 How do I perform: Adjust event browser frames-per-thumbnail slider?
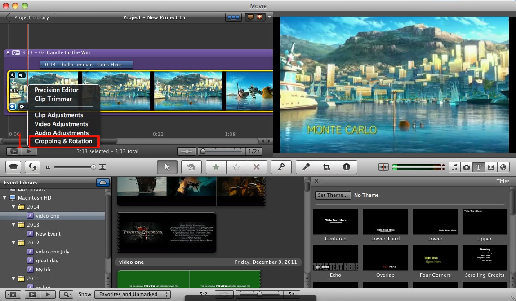pyautogui.click(x=260, y=293)
